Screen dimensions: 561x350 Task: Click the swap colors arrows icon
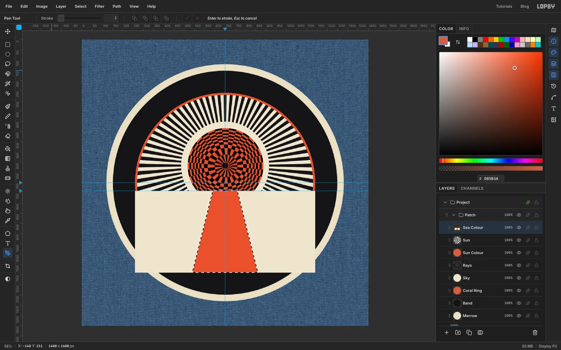point(458,42)
